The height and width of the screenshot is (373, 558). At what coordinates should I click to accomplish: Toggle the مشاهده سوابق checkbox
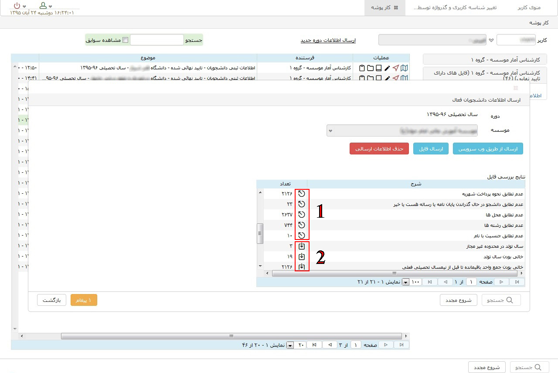click(x=126, y=40)
